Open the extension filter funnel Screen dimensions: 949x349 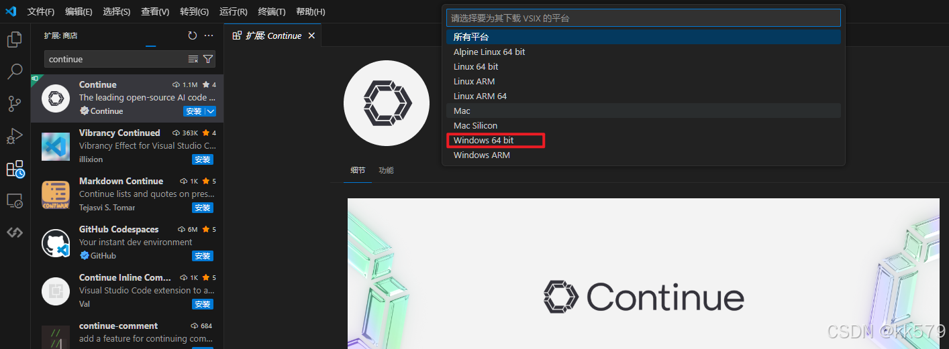[208, 59]
